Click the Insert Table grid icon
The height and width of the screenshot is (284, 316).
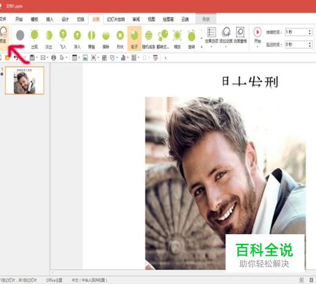tap(74, 58)
